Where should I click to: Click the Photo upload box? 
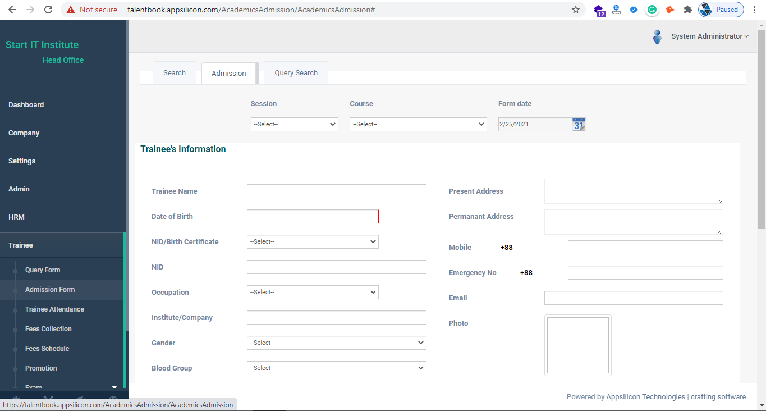tap(577, 345)
